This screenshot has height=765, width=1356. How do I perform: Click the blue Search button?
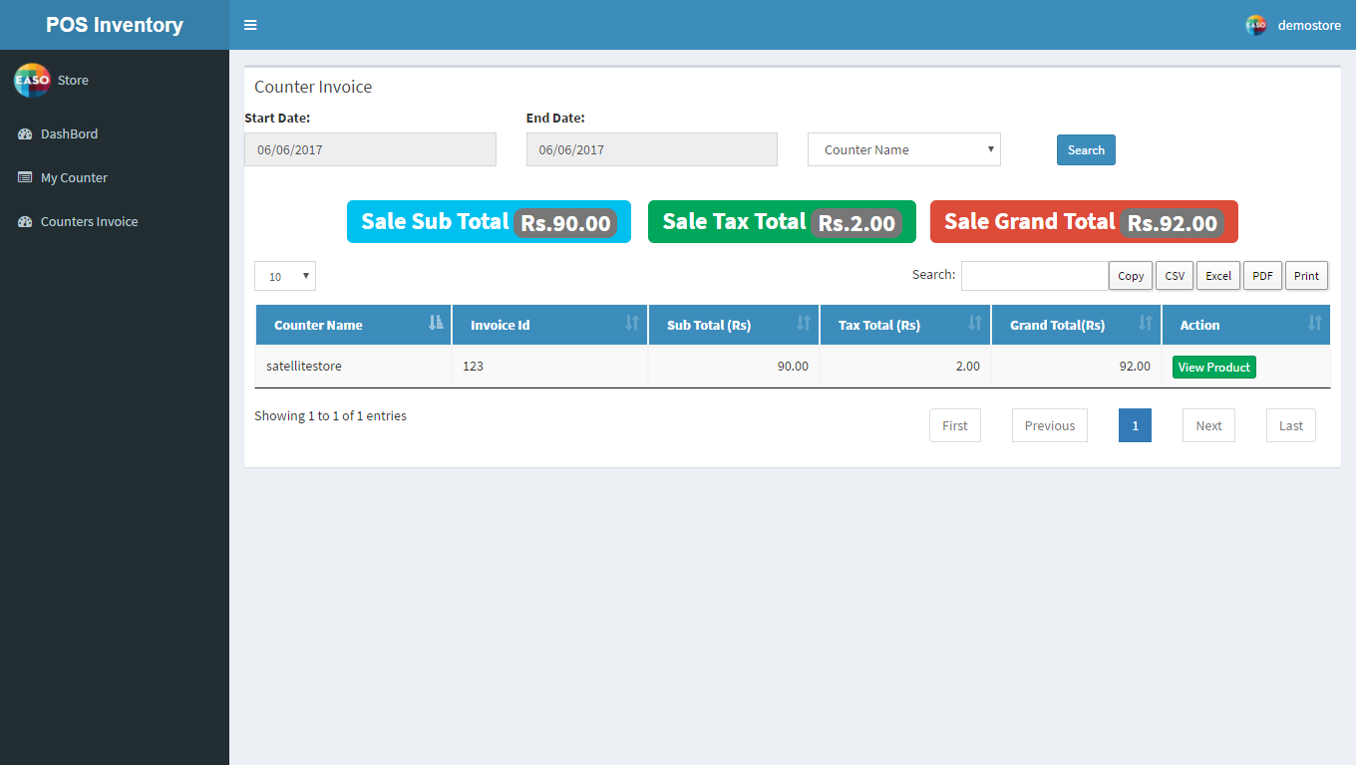[1086, 150]
